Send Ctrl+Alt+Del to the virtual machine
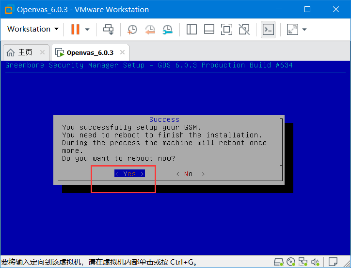The width and height of the screenshot is (351, 268). point(108,30)
